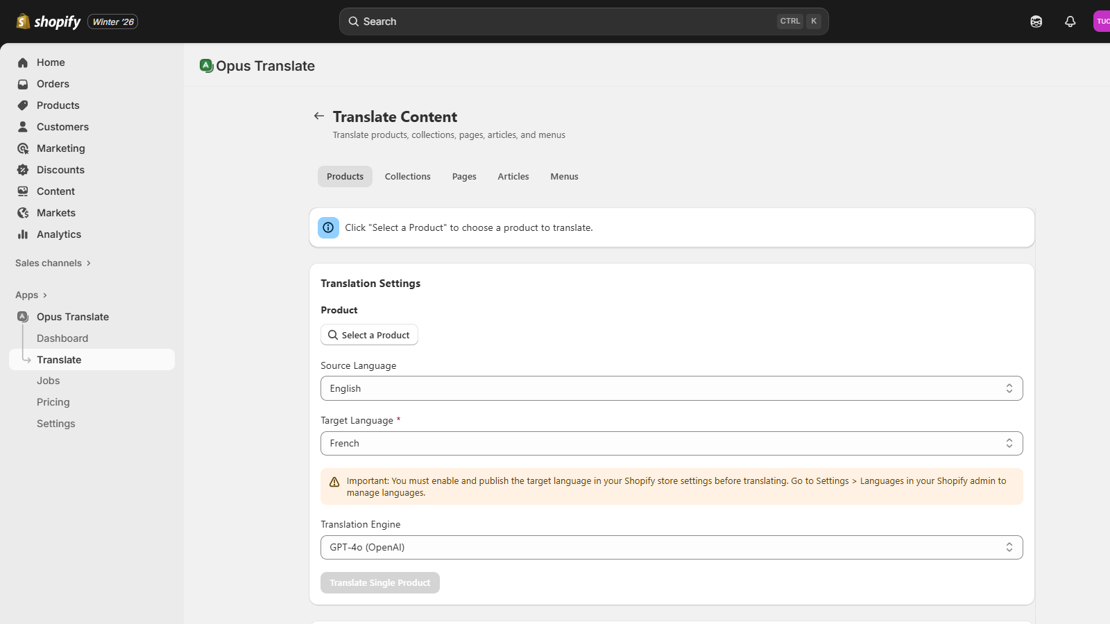Viewport: 1110px width, 624px height.
Task: Select Customers from the sidebar navigation
Action: pos(62,127)
